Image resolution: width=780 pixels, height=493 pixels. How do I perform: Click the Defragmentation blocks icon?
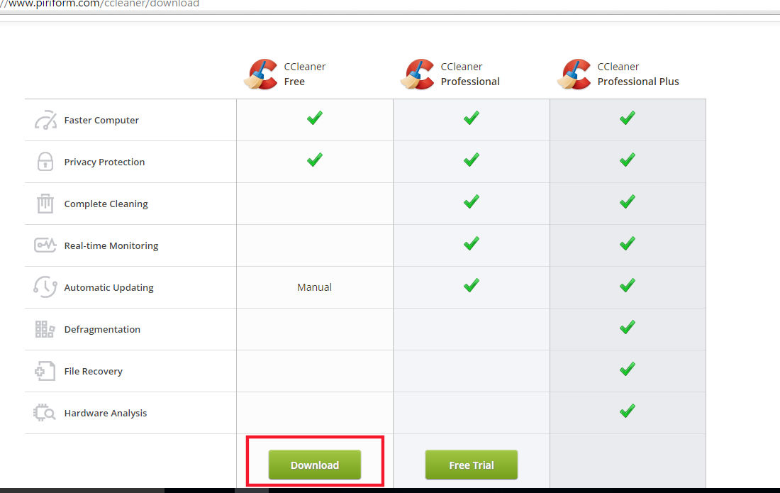point(45,329)
